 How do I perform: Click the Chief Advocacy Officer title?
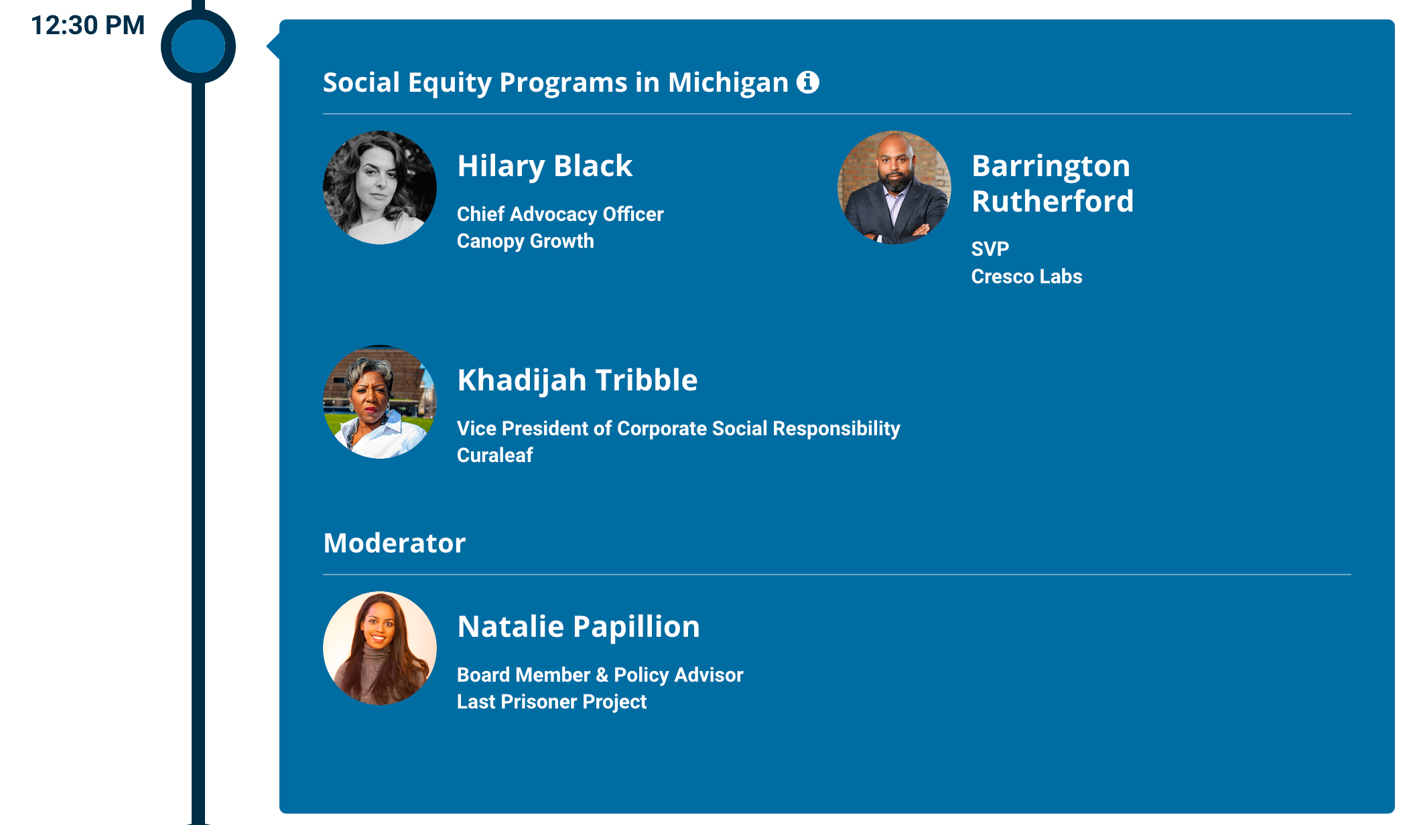560,214
